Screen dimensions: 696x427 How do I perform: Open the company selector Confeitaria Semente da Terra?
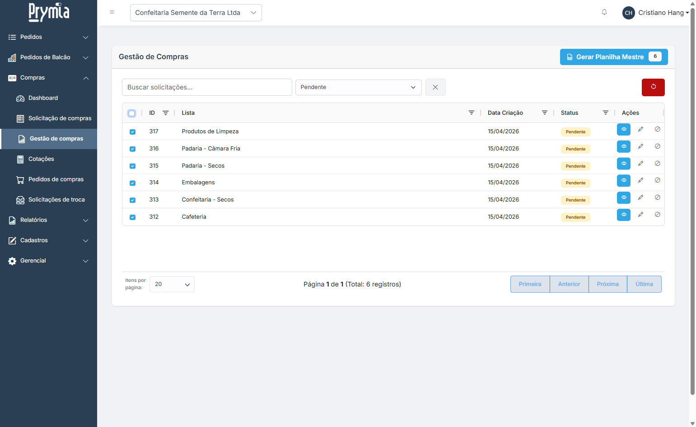pyautogui.click(x=196, y=13)
